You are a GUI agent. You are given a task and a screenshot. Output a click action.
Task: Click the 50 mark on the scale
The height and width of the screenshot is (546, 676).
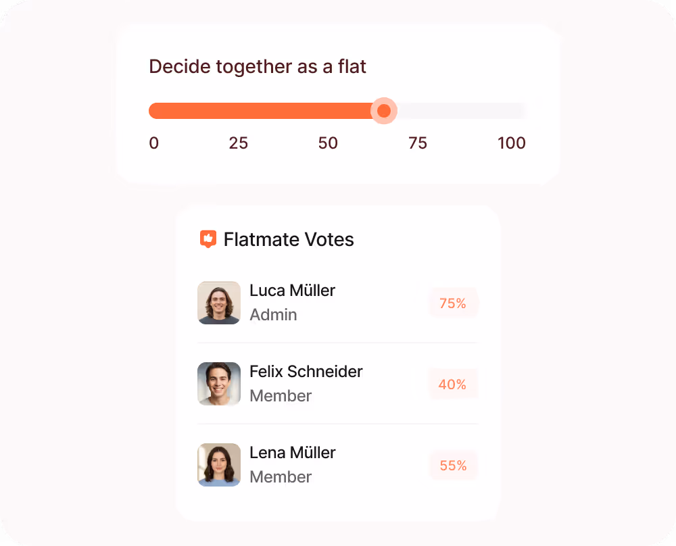click(328, 143)
